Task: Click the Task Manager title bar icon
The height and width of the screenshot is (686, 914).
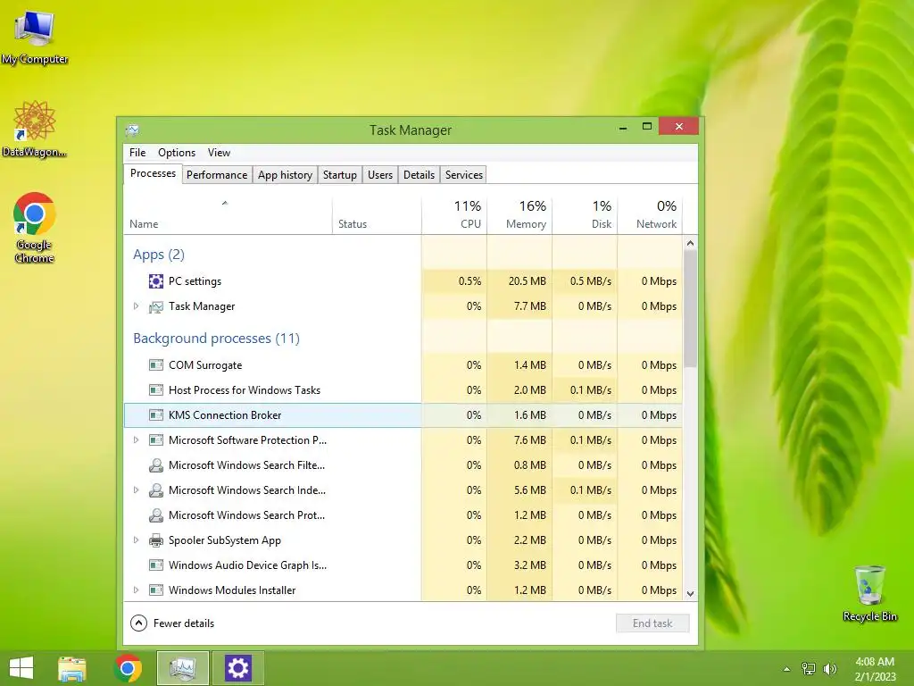Action: tap(132, 130)
